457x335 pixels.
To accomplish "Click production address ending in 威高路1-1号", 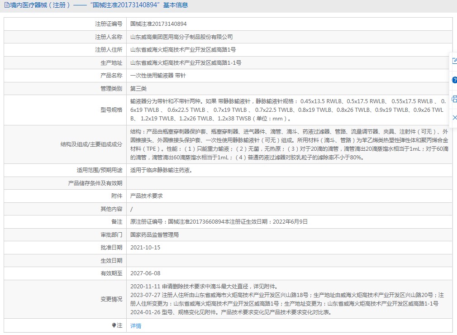I will (x=186, y=62).
